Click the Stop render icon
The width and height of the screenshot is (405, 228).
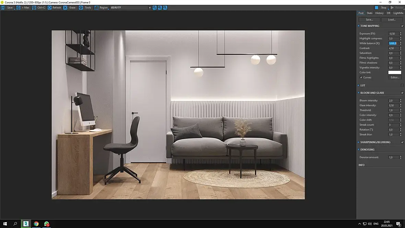[x=377, y=8]
